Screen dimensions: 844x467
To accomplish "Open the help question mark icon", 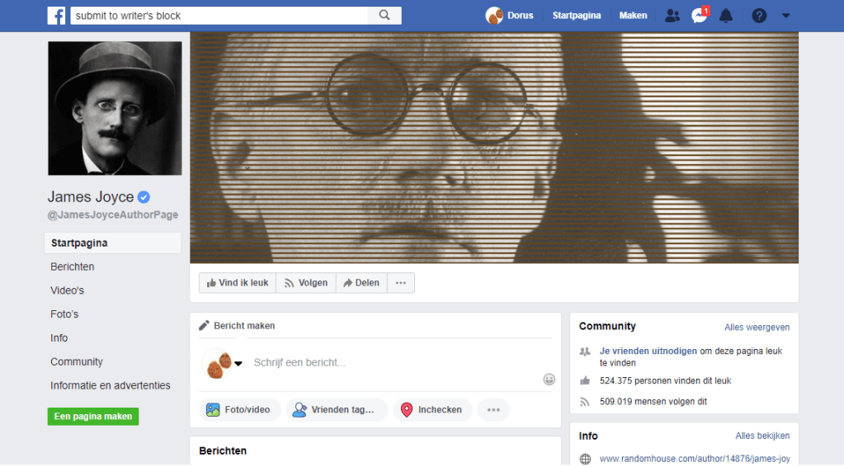I will [x=759, y=16].
